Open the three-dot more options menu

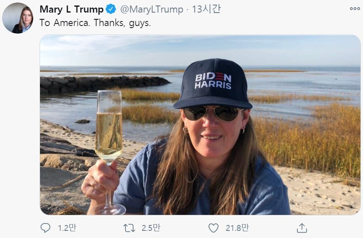pyautogui.click(x=355, y=9)
